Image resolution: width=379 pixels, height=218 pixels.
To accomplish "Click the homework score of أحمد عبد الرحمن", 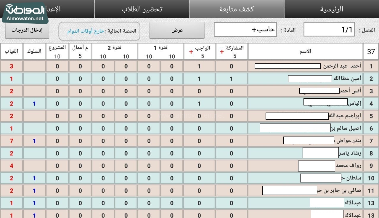I will pyautogui.click(x=199, y=66).
